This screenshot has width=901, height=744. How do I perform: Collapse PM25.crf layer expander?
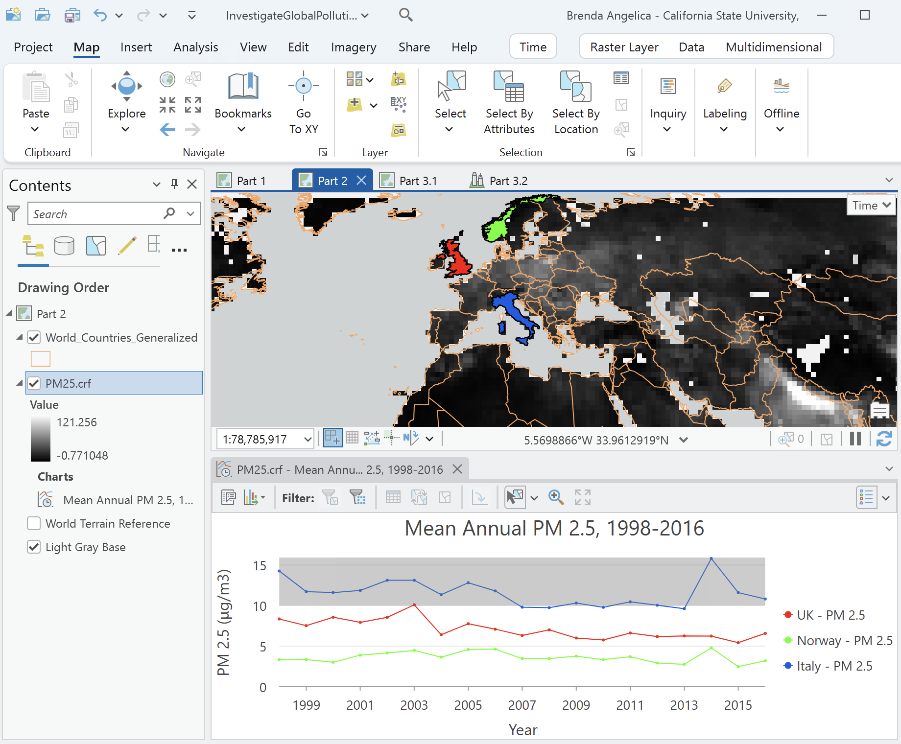pos(20,383)
